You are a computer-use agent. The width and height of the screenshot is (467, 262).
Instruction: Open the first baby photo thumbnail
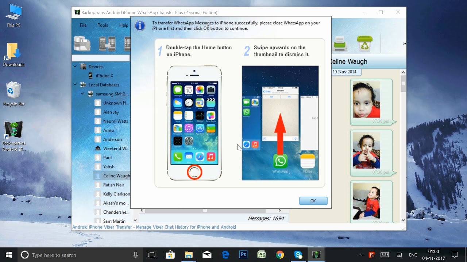click(x=366, y=99)
